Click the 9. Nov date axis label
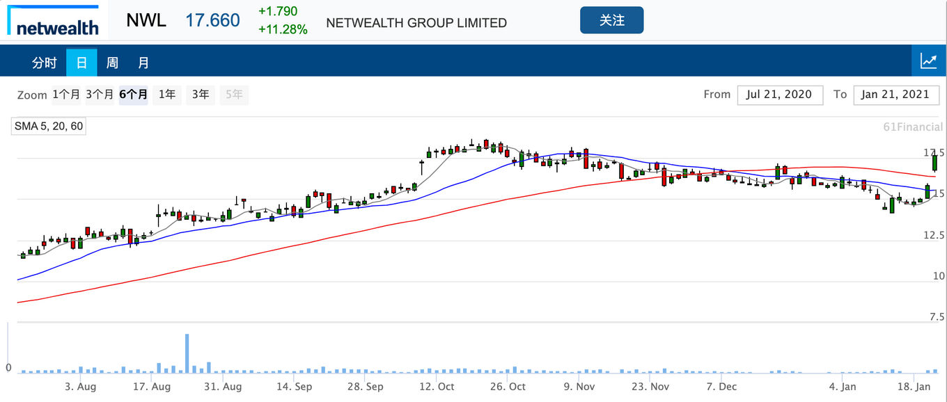The image size is (947, 402). pyautogui.click(x=579, y=387)
